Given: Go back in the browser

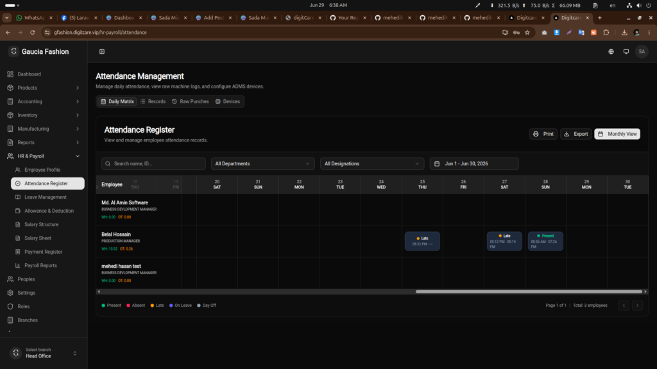Looking at the screenshot, I should coord(8,32).
